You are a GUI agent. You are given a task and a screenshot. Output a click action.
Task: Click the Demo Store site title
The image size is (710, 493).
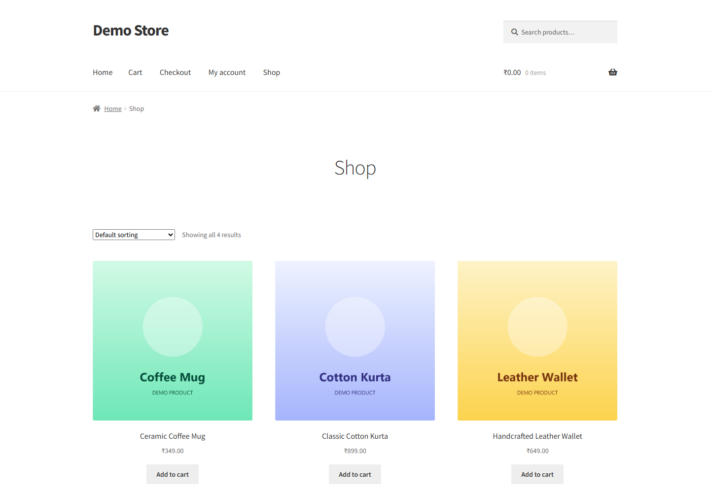coord(131,31)
